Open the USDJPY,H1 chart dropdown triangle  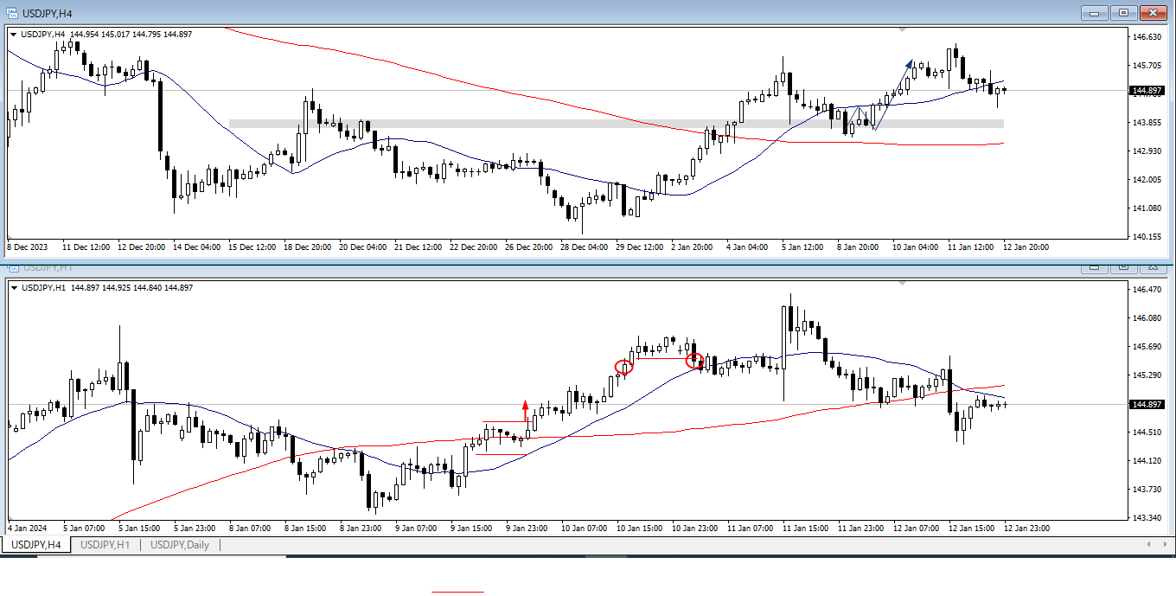click(14, 288)
